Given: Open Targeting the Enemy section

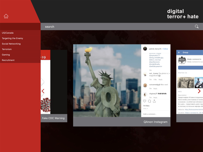Looking at the screenshot, I should click(12, 38).
